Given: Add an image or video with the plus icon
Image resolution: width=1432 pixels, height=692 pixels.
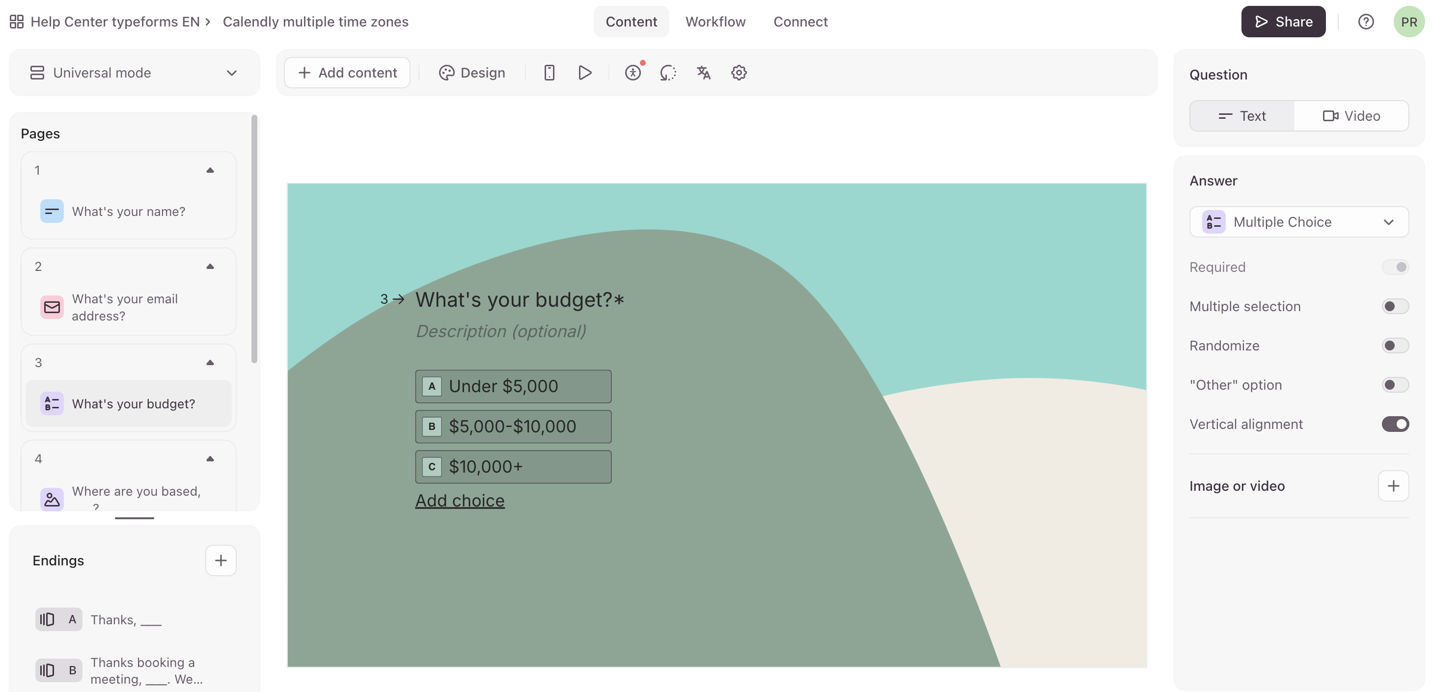Looking at the screenshot, I should 1393,486.
